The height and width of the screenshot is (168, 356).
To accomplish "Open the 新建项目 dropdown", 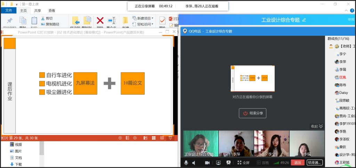I will pos(143,18).
